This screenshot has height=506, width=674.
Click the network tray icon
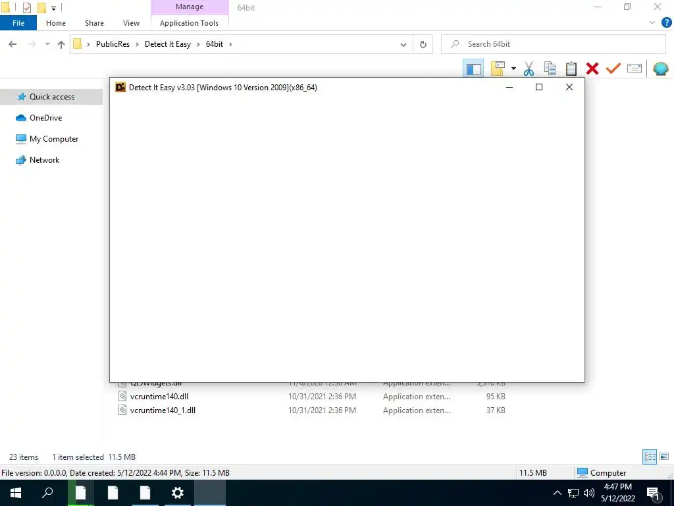pyautogui.click(x=573, y=493)
